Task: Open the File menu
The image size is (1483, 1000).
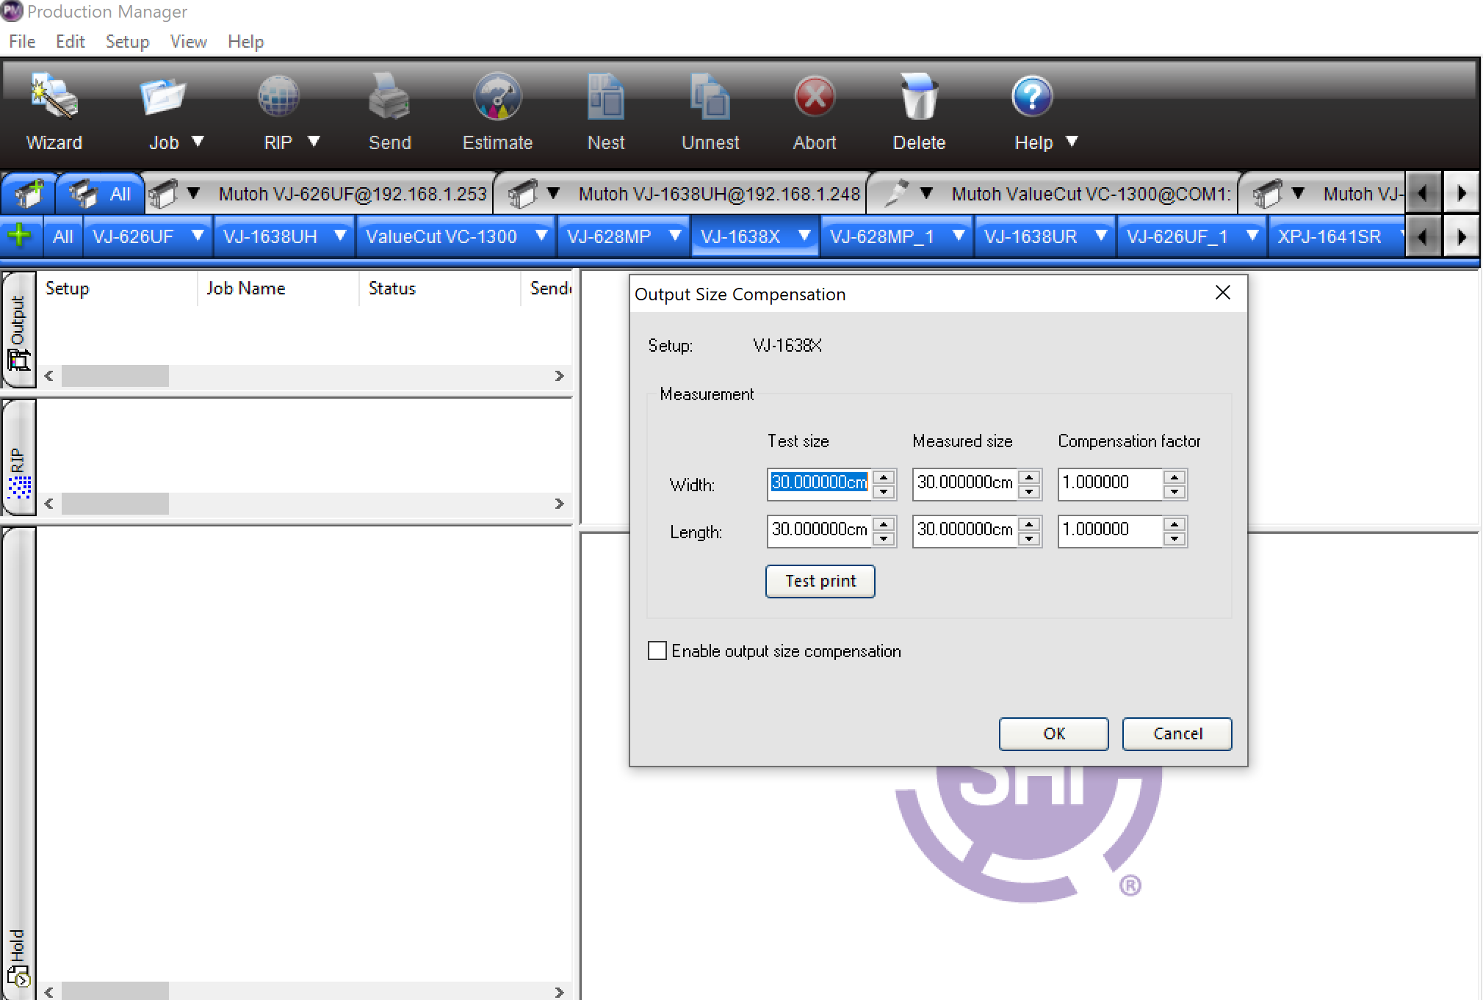Action: (22, 42)
